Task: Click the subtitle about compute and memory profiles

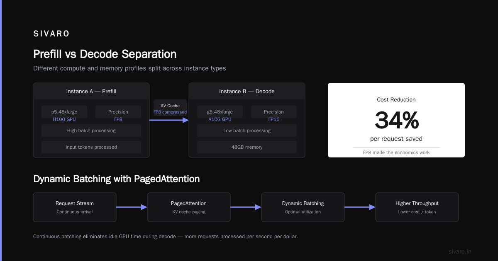Action: pos(129,68)
